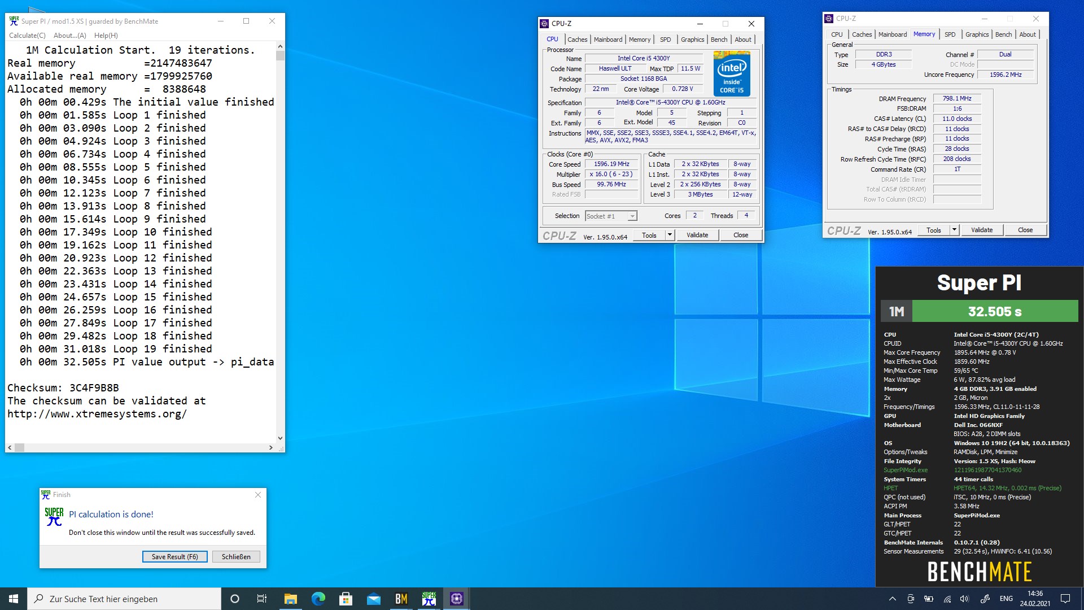Switch to Super PI taskbar icon
This screenshot has height=610, width=1084.
[x=429, y=599]
